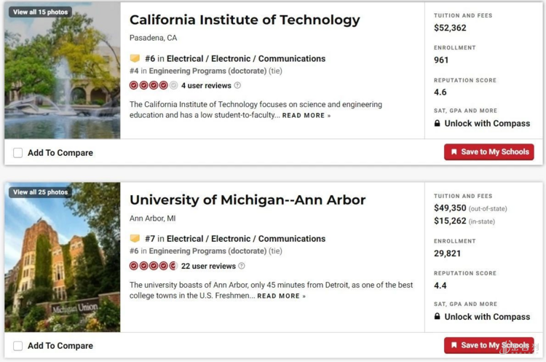View all 25 photos of Michigan
Screen dimensions: 546x362
click(x=40, y=192)
